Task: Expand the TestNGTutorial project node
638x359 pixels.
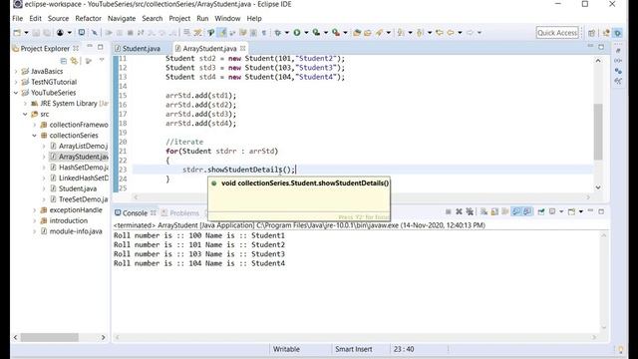Action: [16, 82]
